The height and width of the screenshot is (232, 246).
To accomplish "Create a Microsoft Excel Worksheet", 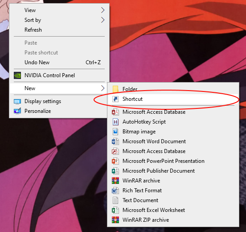I will pos(173,210).
